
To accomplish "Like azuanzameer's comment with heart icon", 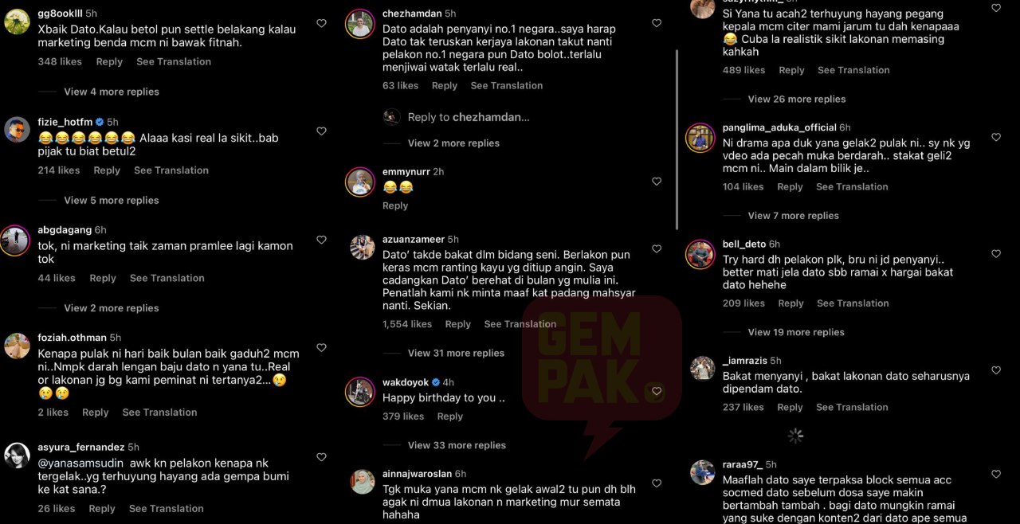I will pyautogui.click(x=657, y=249).
